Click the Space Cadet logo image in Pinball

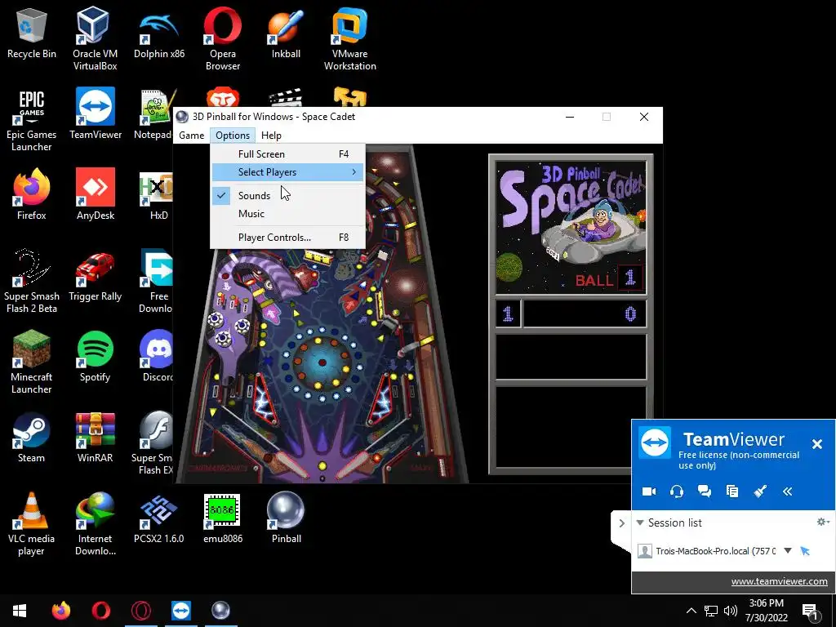(571, 228)
